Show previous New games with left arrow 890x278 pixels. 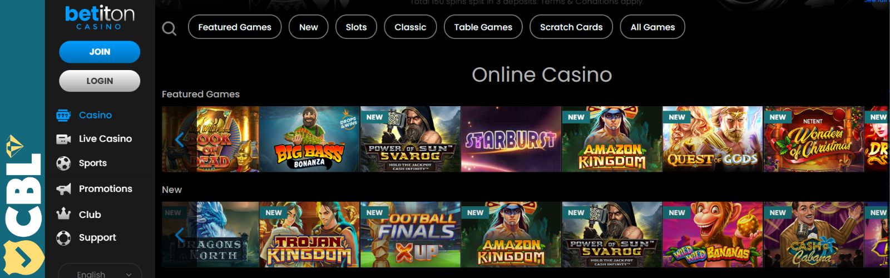click(179, 235)
